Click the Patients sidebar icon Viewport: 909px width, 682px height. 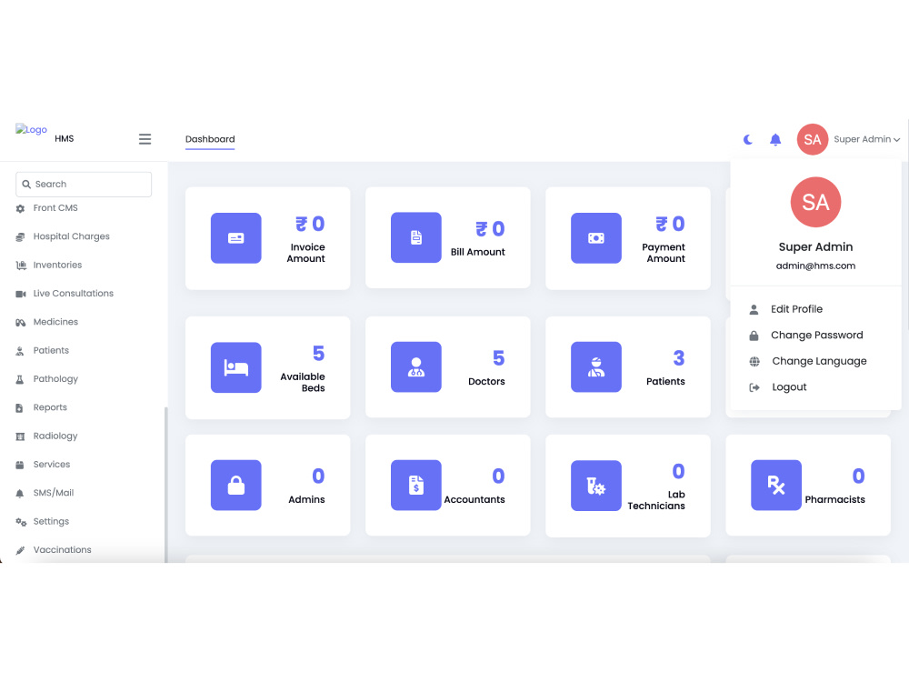[20, 351]
